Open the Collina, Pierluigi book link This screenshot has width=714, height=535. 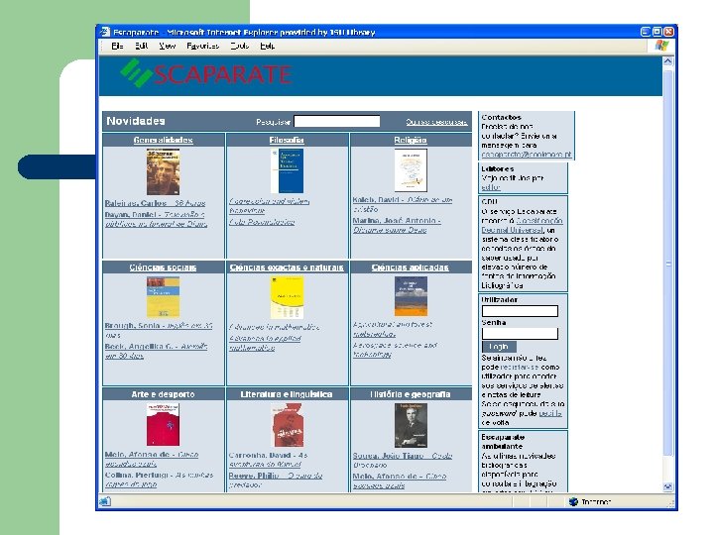point(159,480)
